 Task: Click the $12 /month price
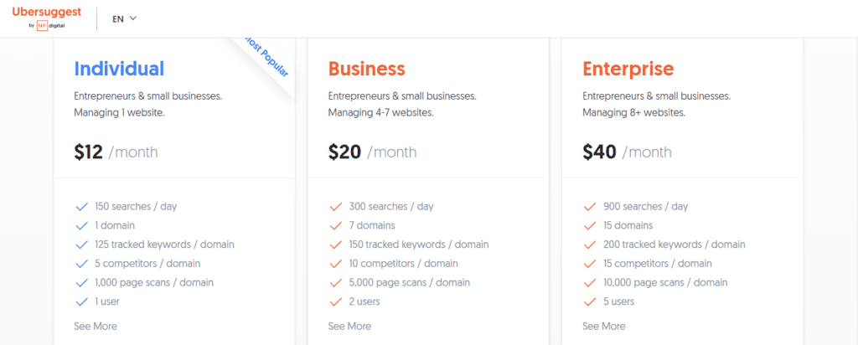click(x=116, y=152)
